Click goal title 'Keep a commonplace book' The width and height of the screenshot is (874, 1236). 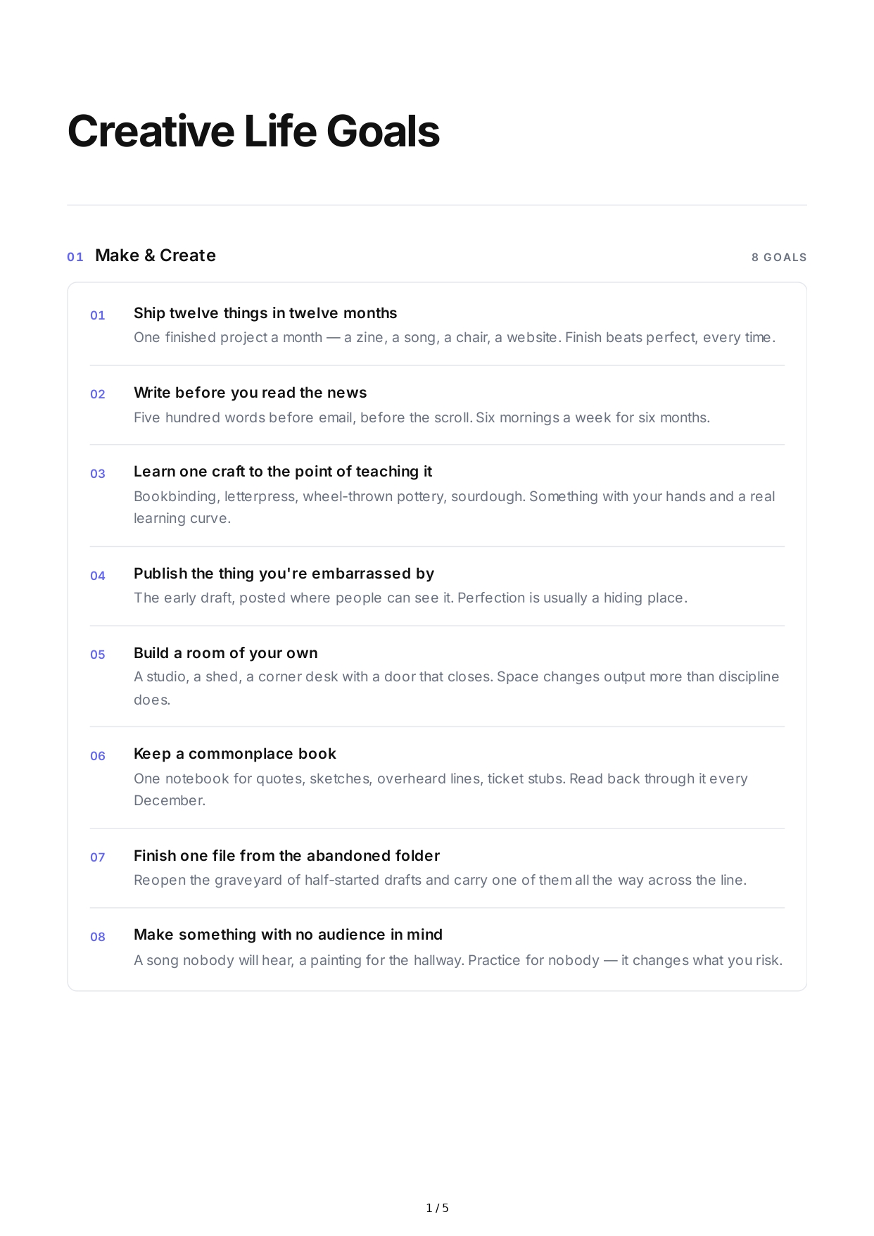coord(235,754)
